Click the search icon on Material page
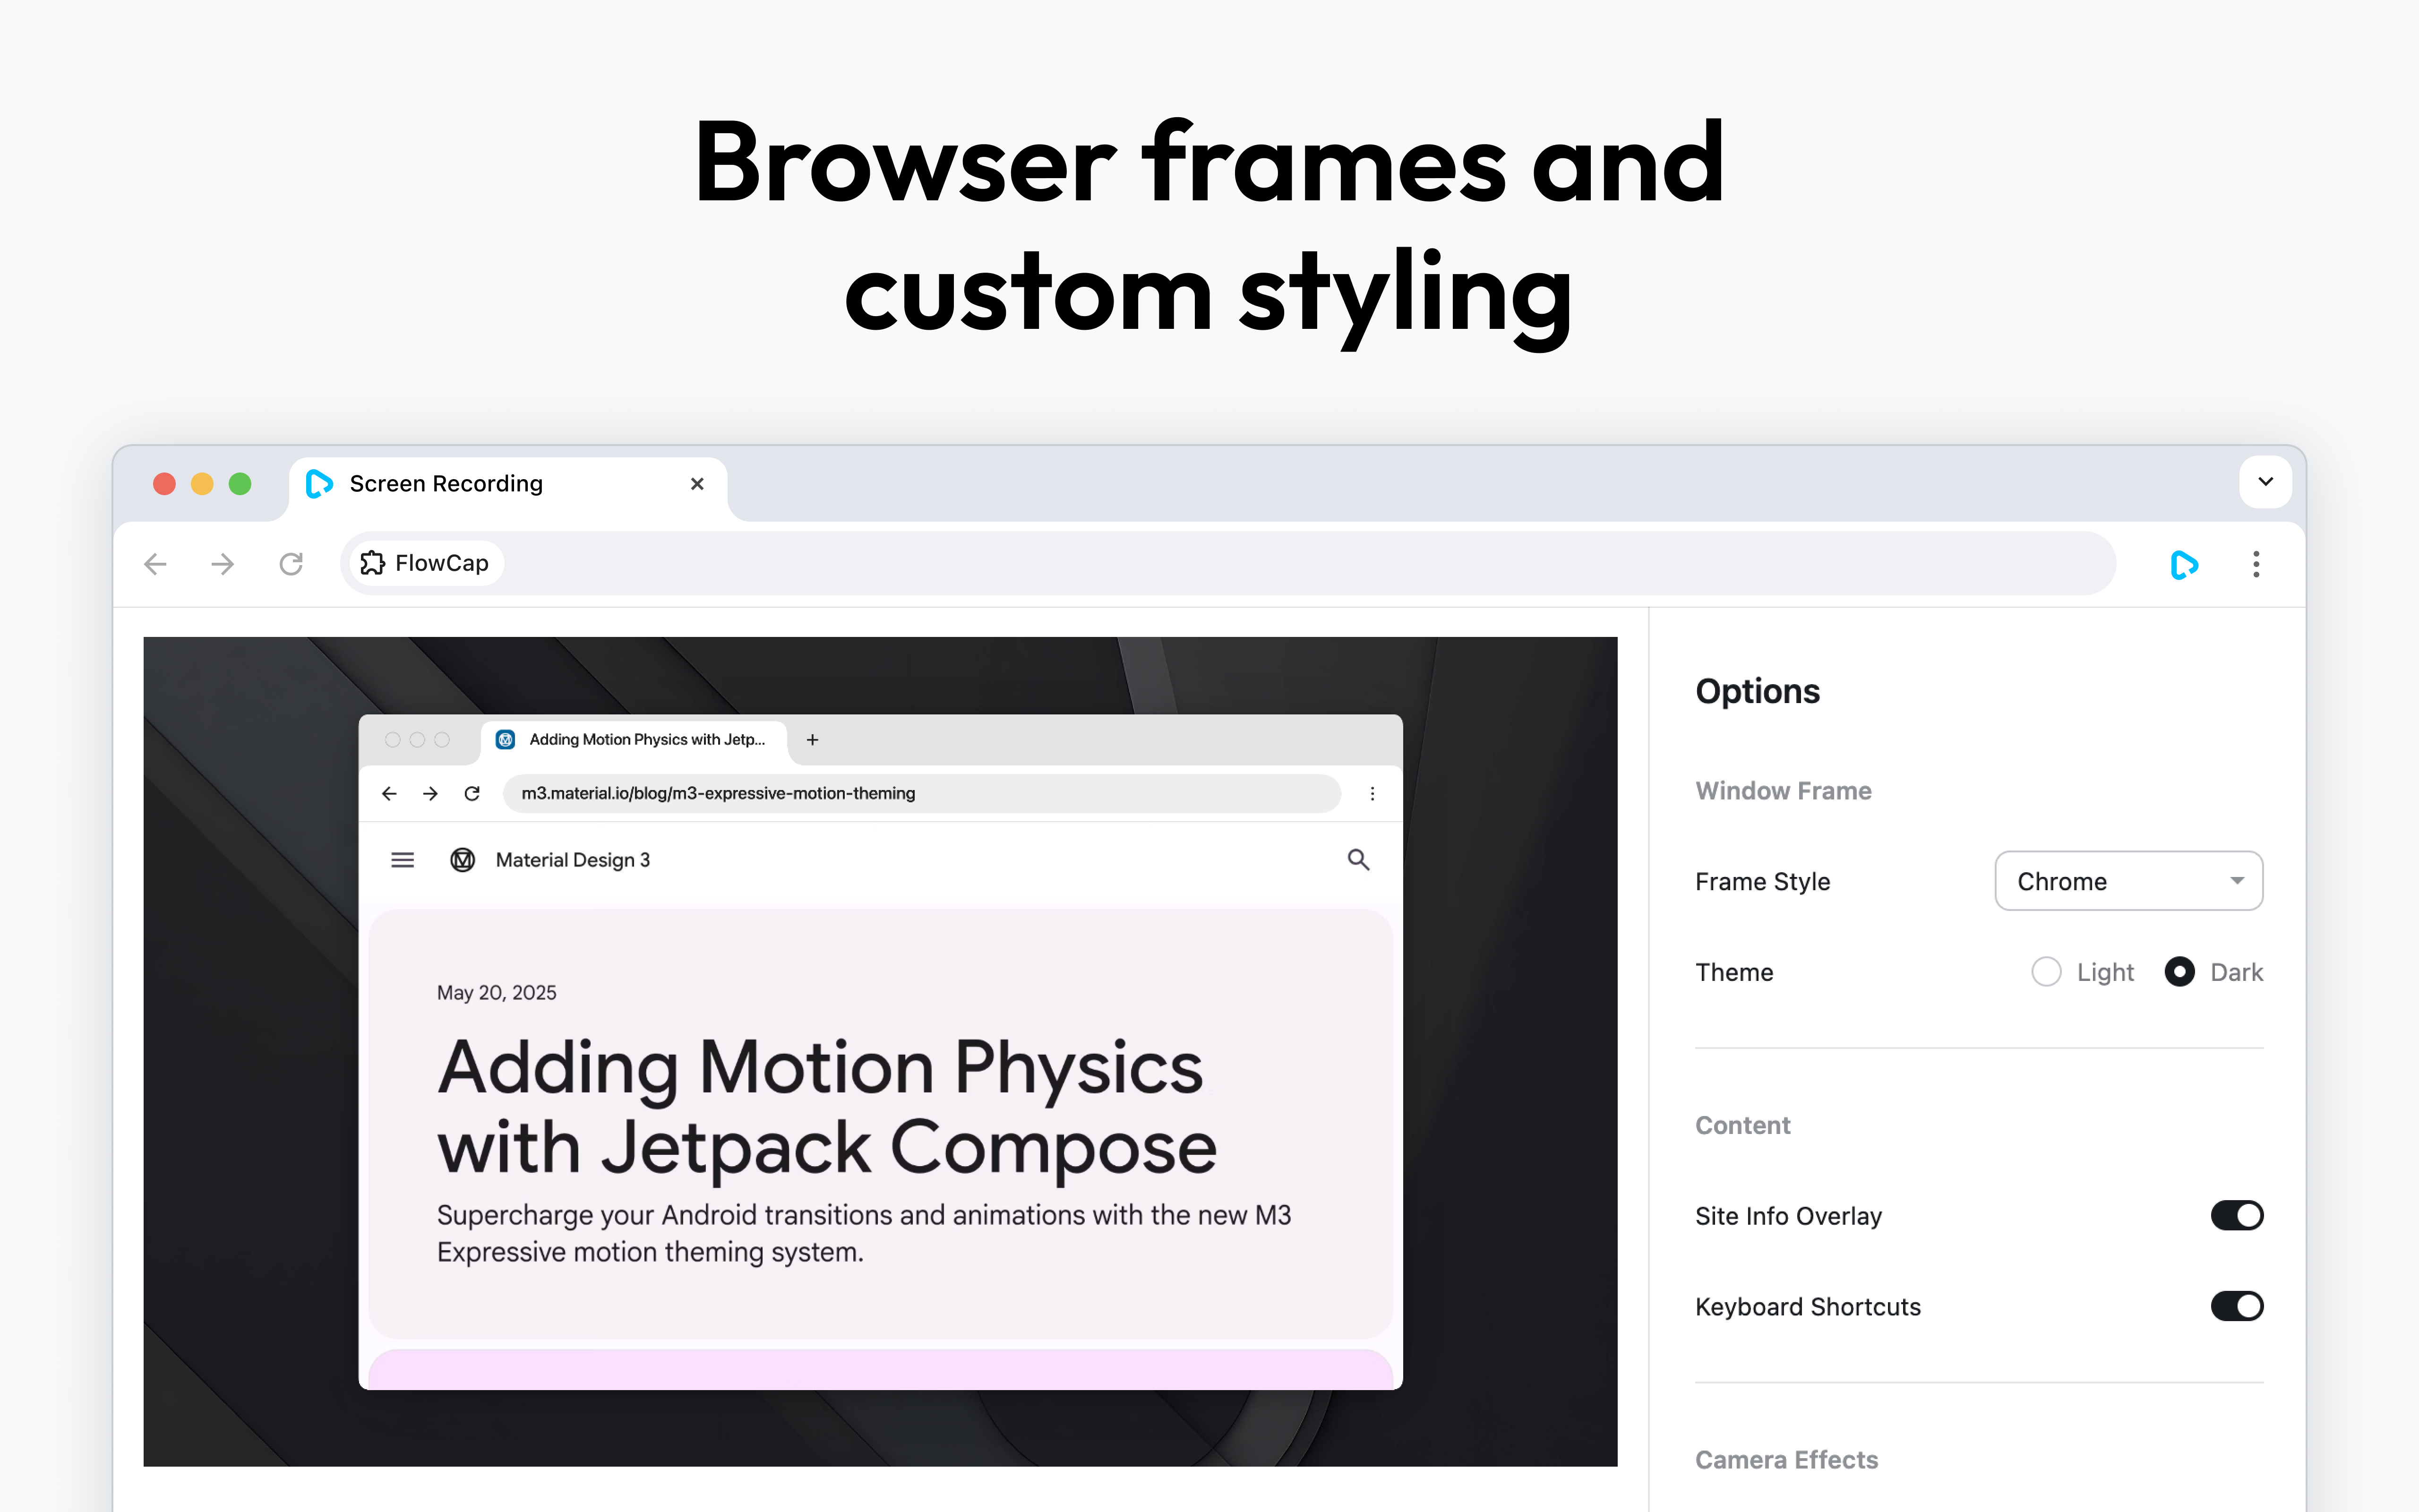Image resolution: width=2419 pixels, height=1512 pixels. tap(1358, 859)
